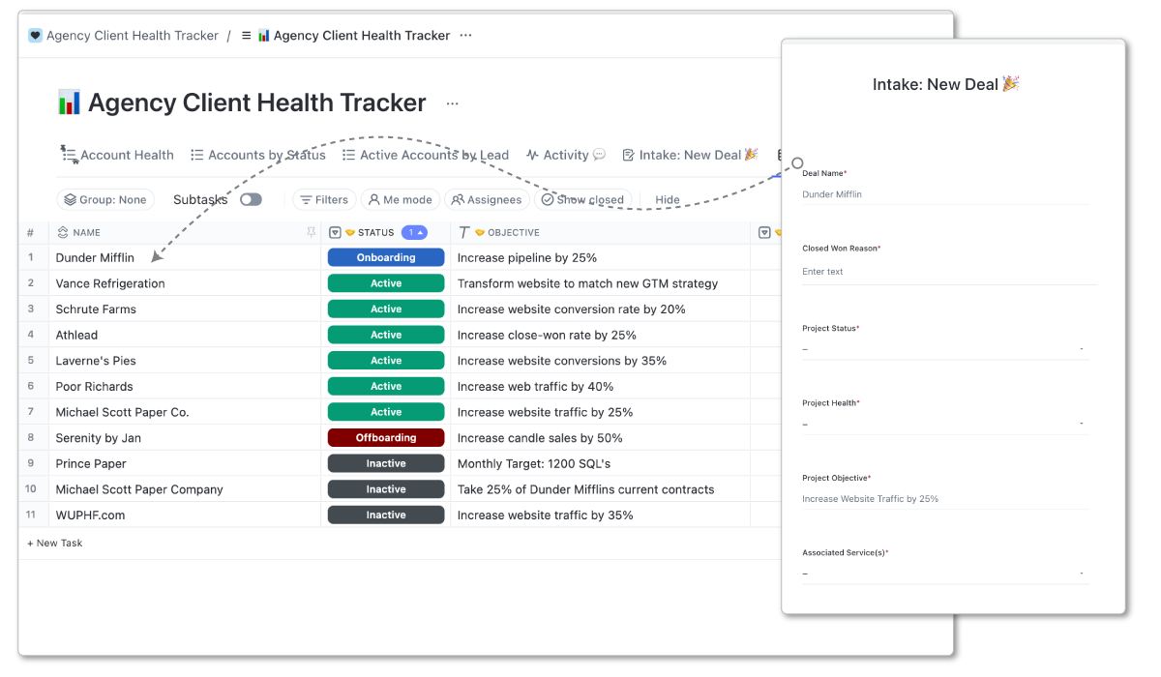Toggle Show closed tasks
This screenshot has width=1161, height=677.
tap(583, 199)
